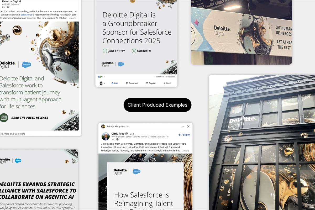Click the Salesforce cloud logo in the Connections 2025 card
The height and width of the screenshot is (210, 315).
click(x=121, y=64)
